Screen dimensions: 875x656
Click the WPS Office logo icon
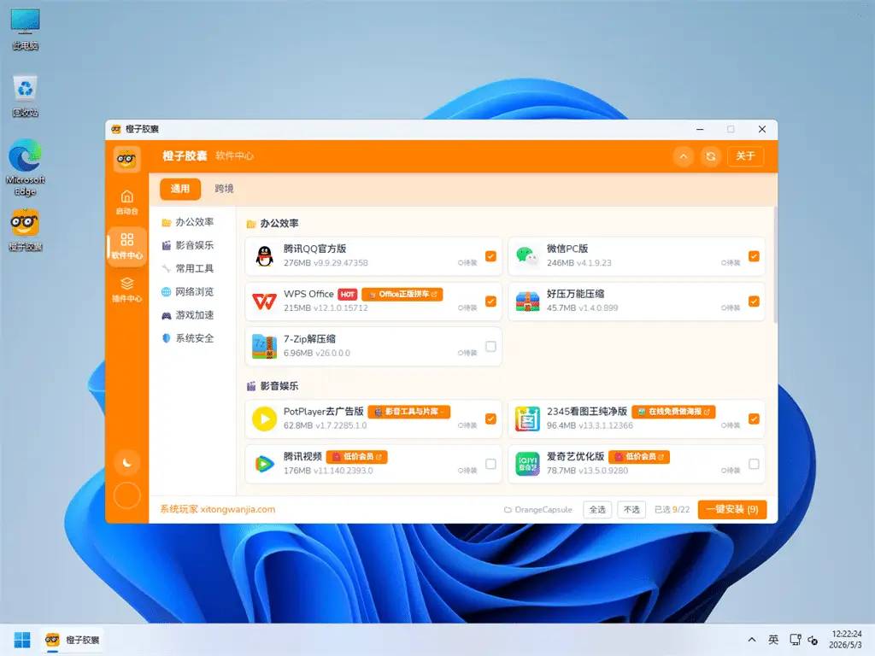(x=265, y=302)
